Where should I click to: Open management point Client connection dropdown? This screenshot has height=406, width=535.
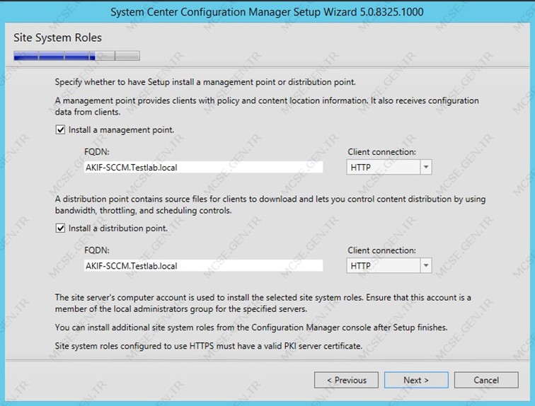pos(389,168)
